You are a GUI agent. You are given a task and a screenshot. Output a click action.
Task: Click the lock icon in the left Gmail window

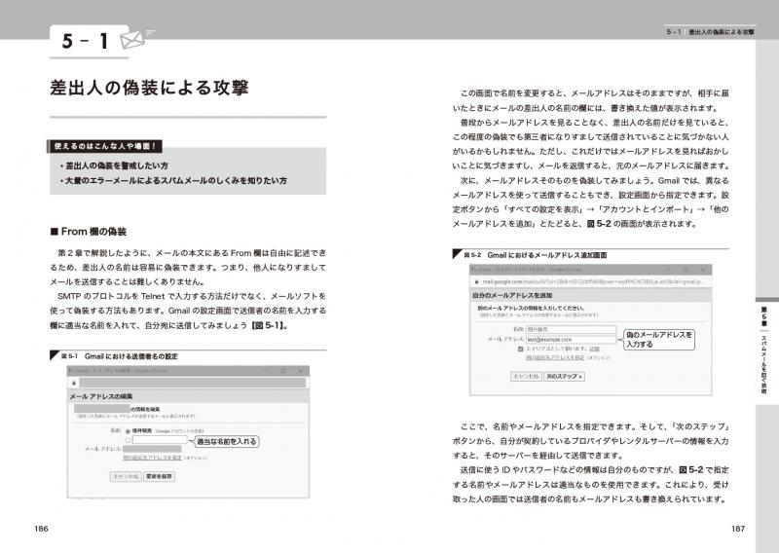[x=75, y=383]
